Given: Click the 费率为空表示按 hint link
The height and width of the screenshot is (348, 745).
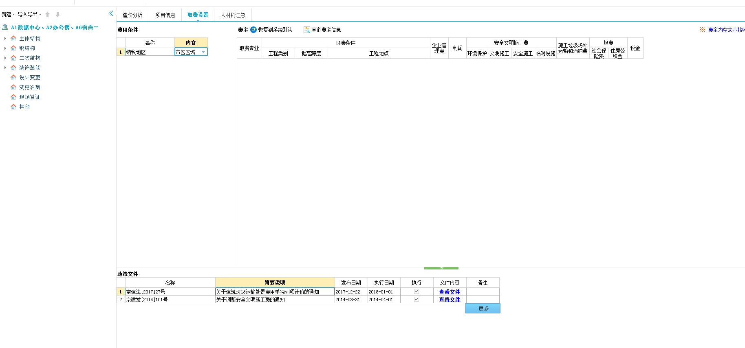Looking at the screenshot, I should (726, 30).
